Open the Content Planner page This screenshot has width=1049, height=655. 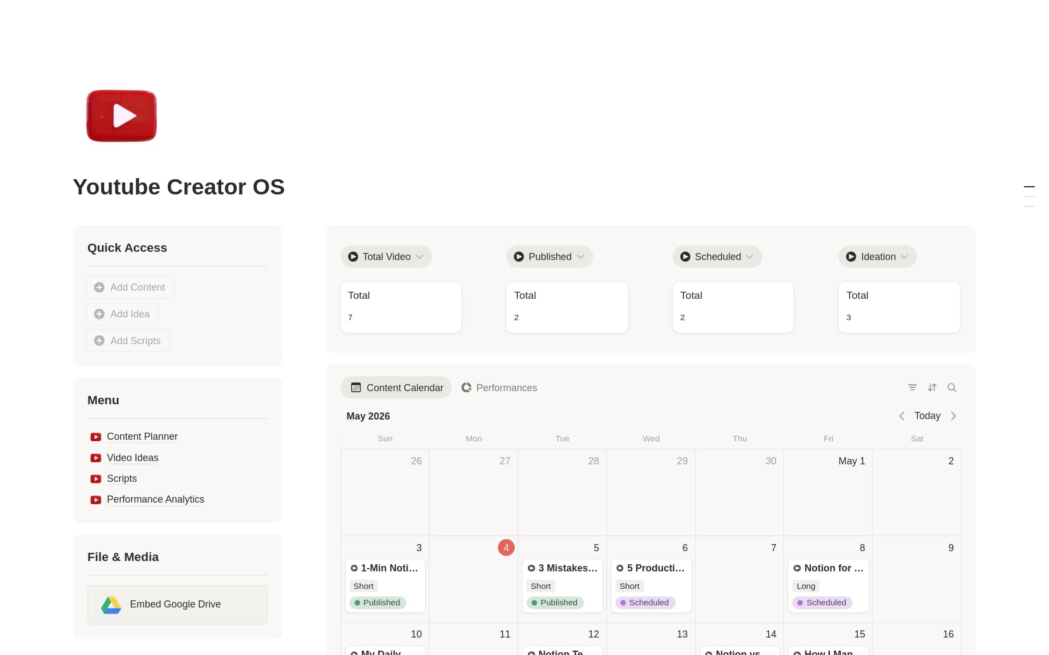click(x=142, y=436)
